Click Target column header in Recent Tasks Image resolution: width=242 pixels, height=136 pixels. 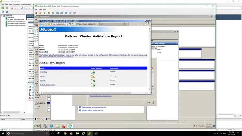tap(27, 119)
